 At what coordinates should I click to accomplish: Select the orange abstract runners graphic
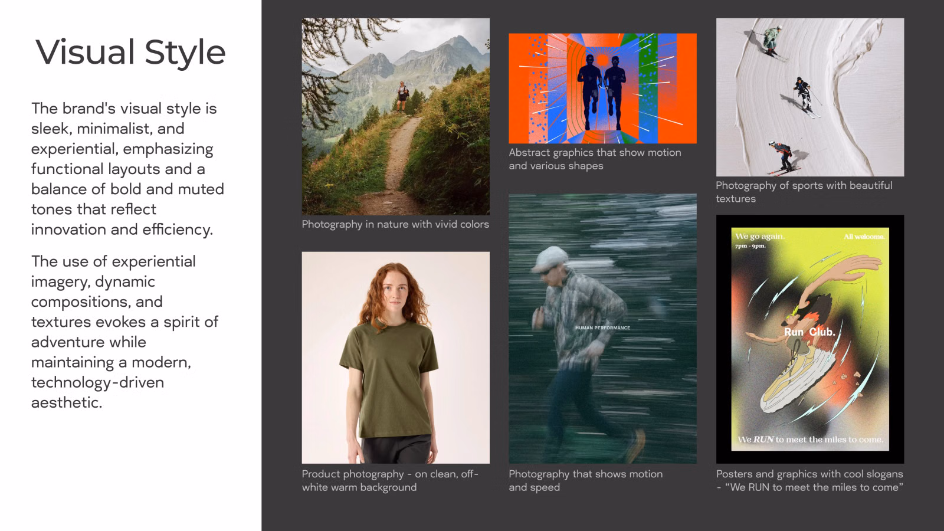(602, 88)
